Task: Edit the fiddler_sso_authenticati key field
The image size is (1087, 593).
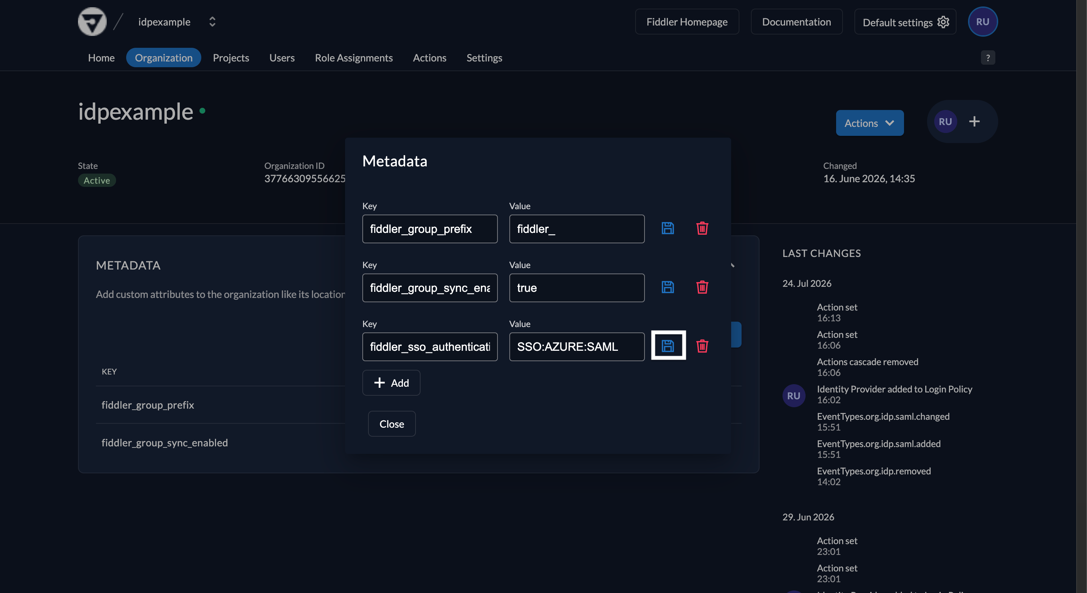Action: [x=430, y=347]
